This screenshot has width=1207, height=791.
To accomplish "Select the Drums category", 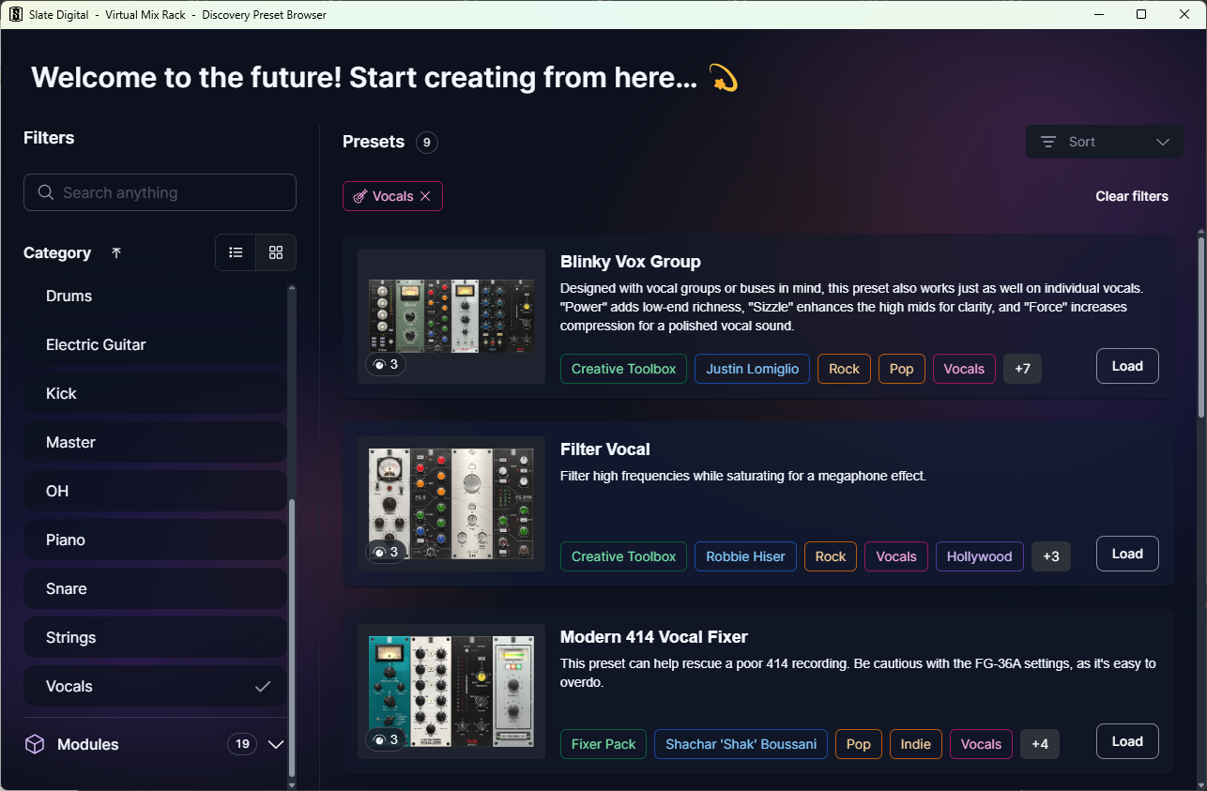I will (x=155, y=296).
